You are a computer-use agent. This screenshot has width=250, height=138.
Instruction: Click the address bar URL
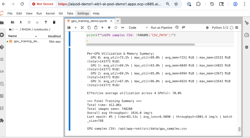pos(109,4)
